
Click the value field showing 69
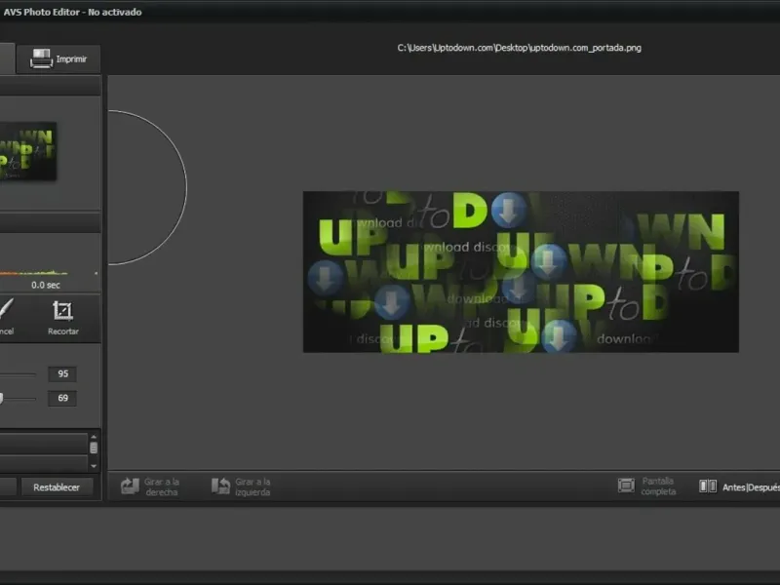(62, 398)
